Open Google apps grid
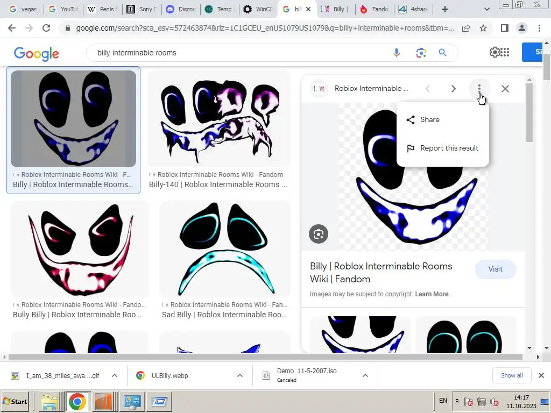Viewport: 551px width, 413px height. click(505, 52)
